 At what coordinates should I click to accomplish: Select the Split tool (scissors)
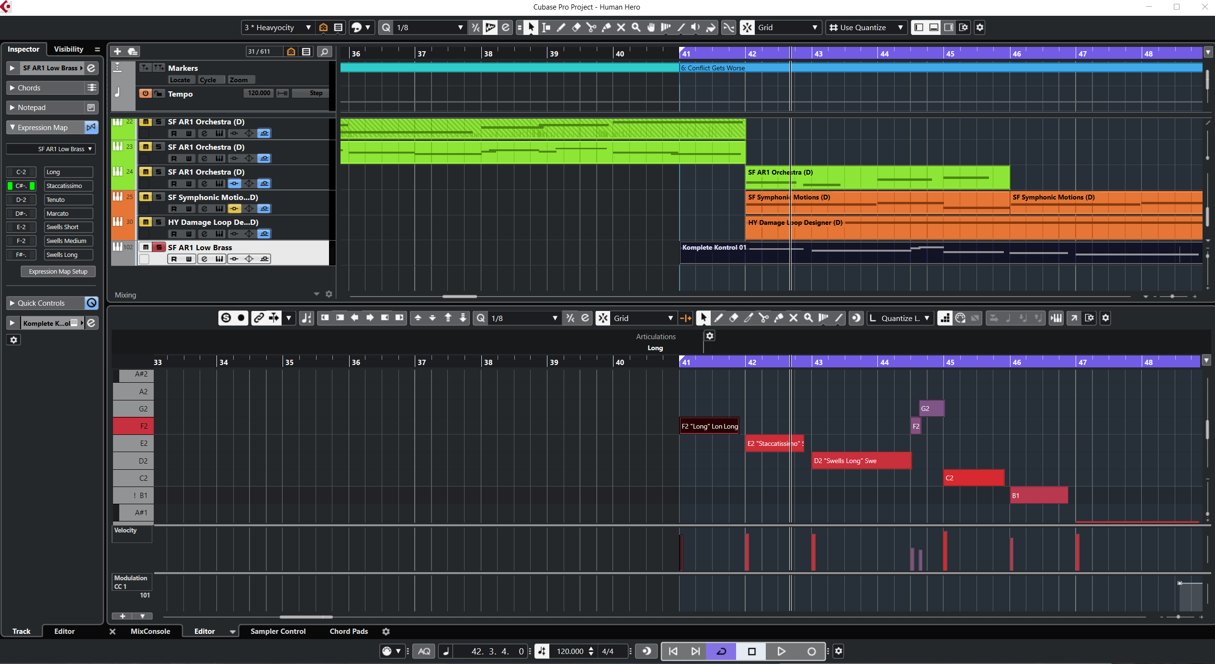point(591,27)
